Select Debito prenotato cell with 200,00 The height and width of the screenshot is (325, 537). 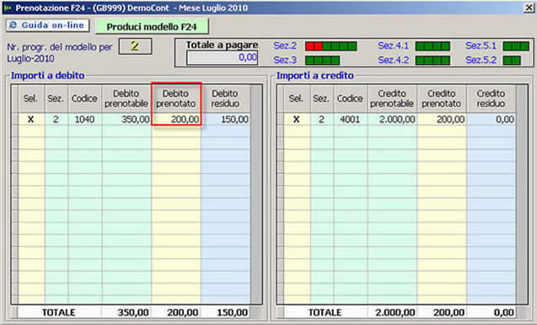176,120
